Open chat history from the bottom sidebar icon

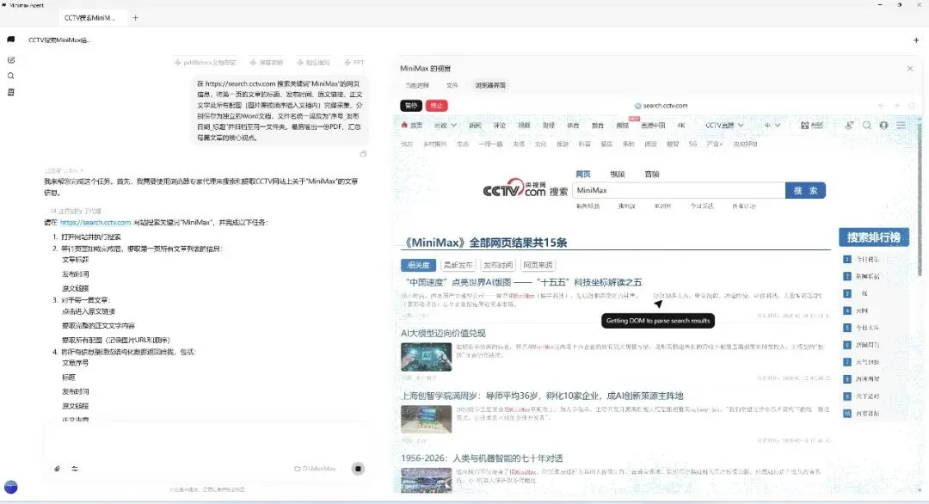coord(11,91)
